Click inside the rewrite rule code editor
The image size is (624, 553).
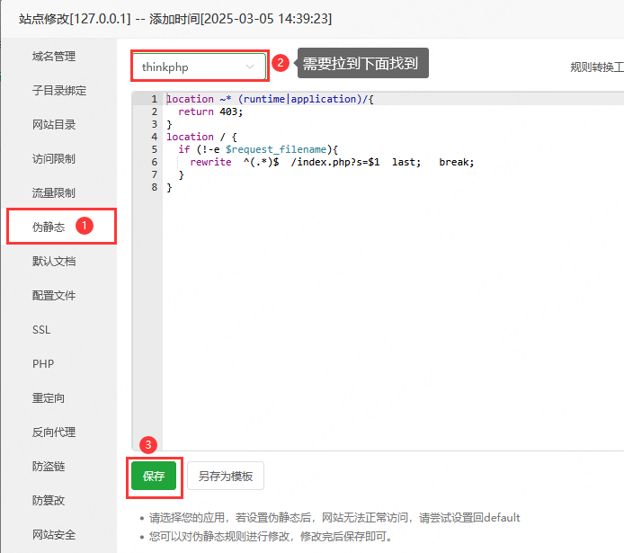(387, 297)
